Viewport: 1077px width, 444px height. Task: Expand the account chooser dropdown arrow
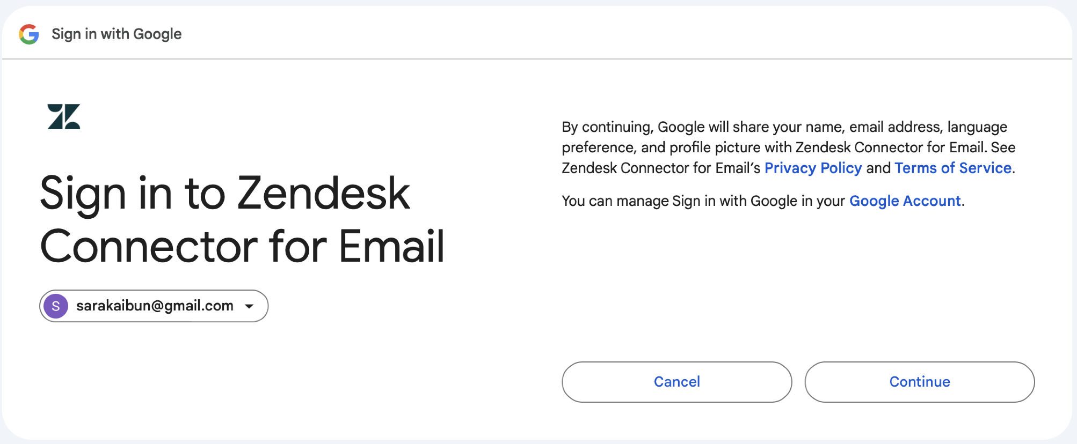(249, 306)
